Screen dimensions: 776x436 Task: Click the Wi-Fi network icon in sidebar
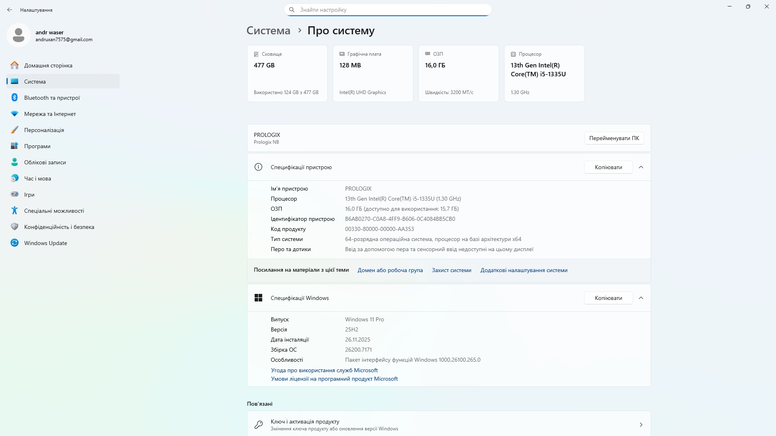[x=15, y=114]
